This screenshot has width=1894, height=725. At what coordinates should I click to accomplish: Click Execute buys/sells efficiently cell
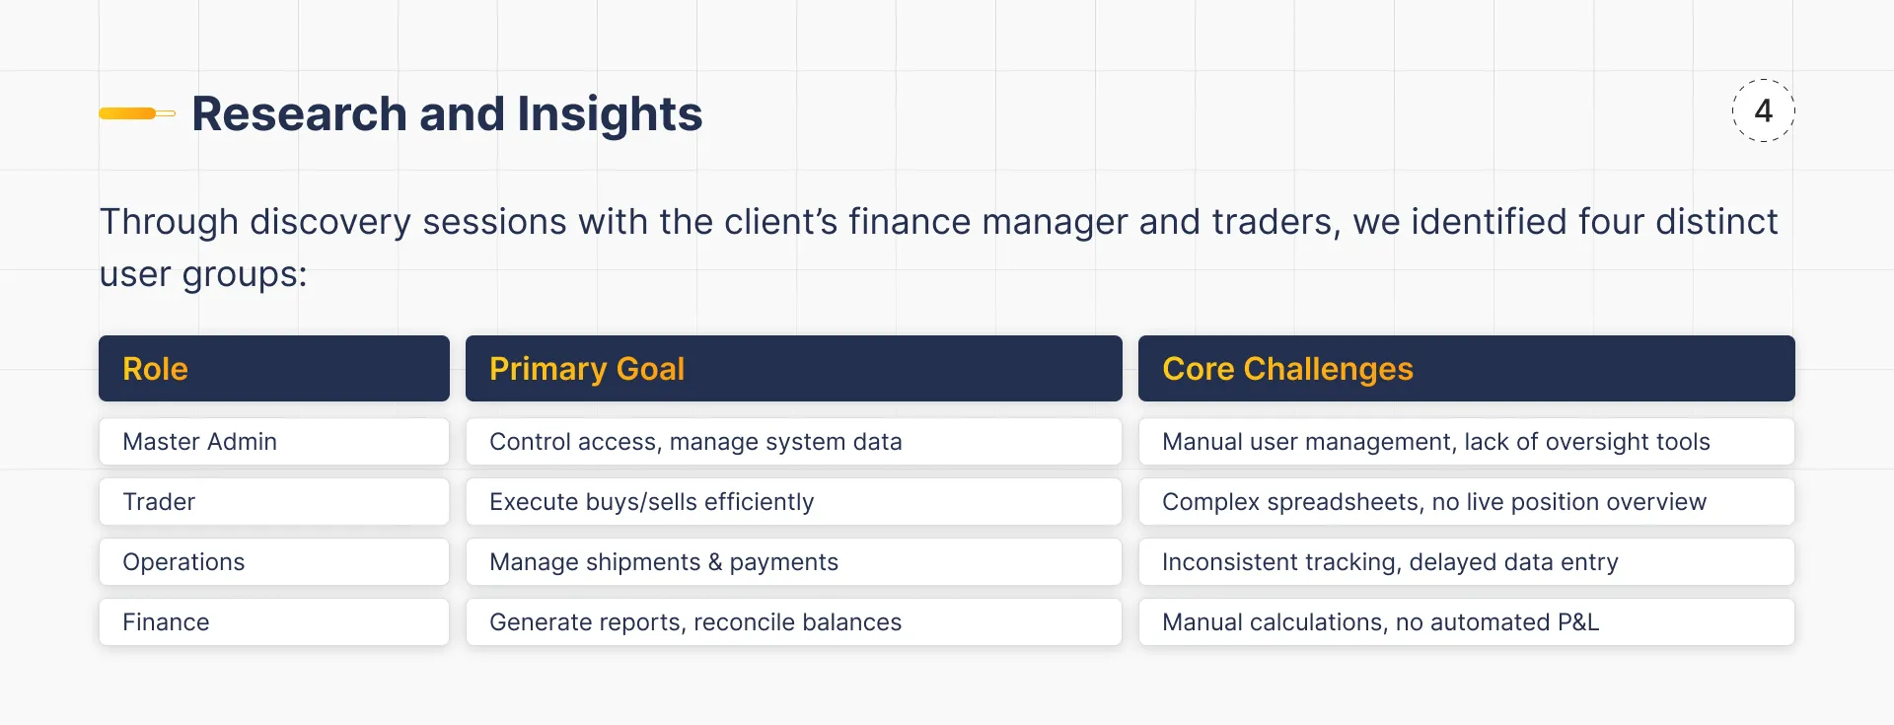[x=793, y=502]
